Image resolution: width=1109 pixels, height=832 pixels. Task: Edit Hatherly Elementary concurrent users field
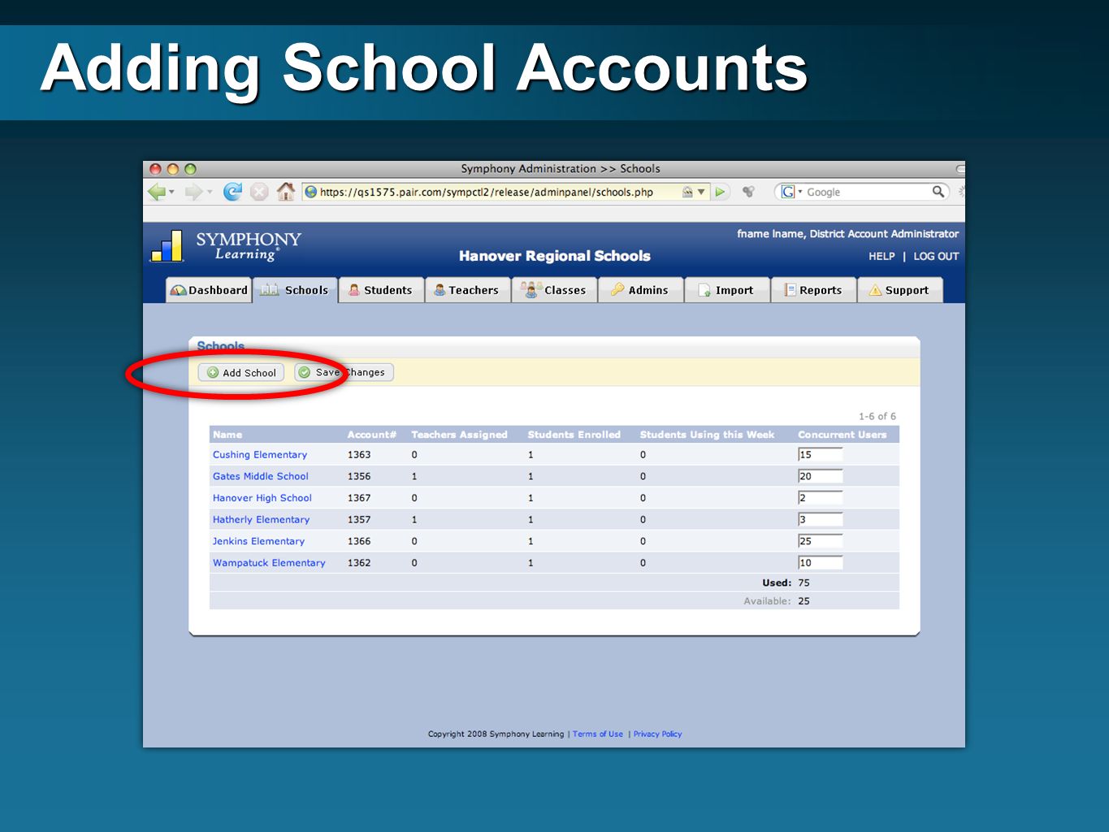click(x=820, y=519)
